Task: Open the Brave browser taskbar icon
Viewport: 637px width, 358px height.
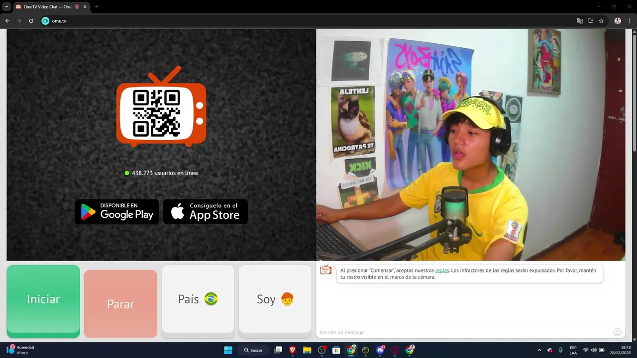Action: pos(293,350)
